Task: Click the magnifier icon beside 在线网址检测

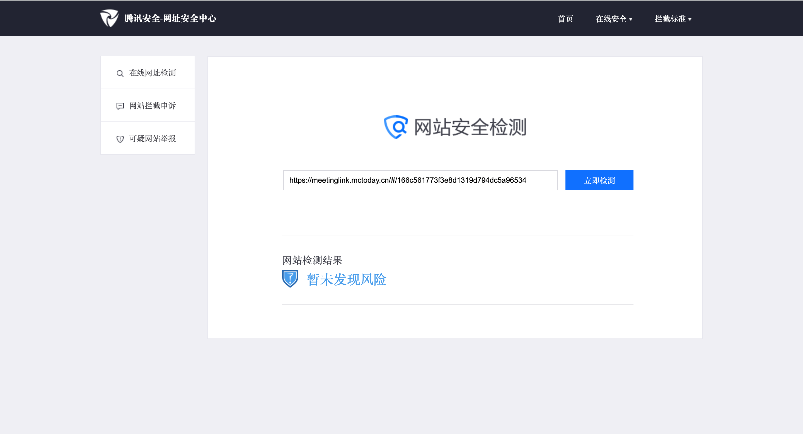Action: tap(120, 74)
